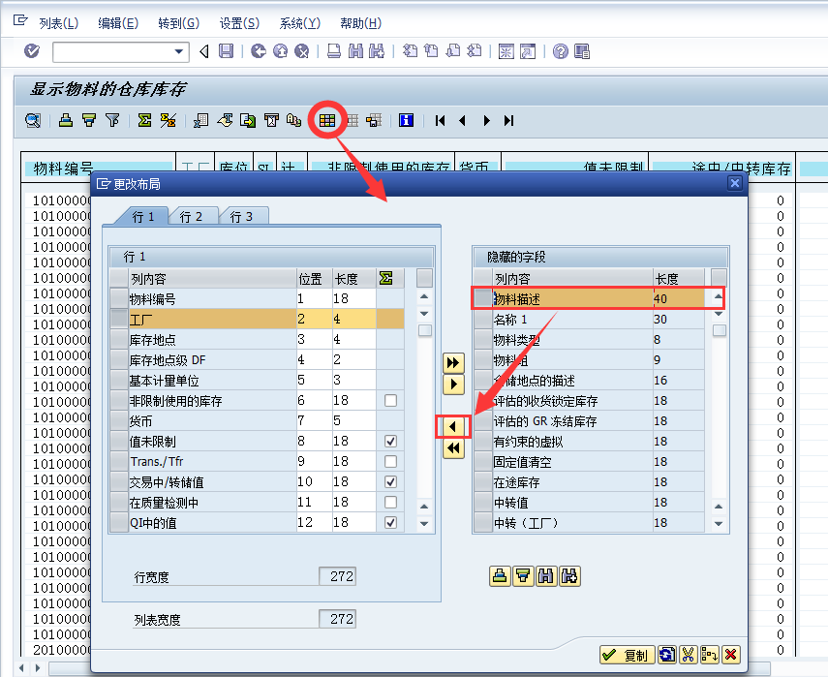Move all hidden fields with the double-left-arrow
This screenshot has width=828, height=677.
click(x=453, y=447)
